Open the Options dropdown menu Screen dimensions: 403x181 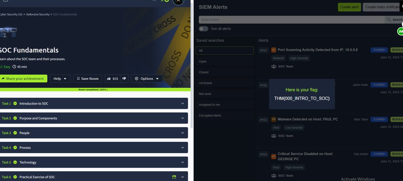[147, 79]
